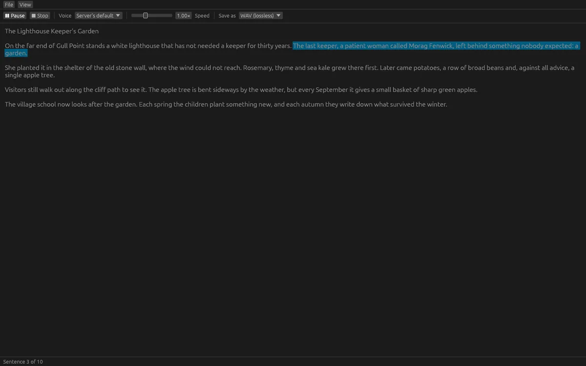Click the 'Voice' label in the toolbar
Screen dimensions: 586x366
point(65,16)
